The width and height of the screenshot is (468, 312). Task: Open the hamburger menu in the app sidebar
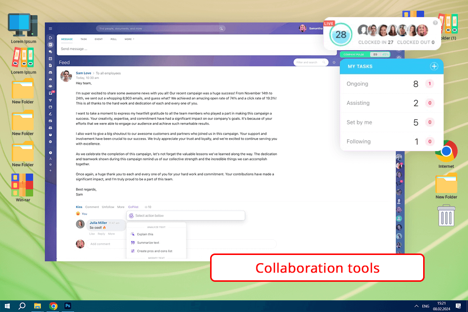[x=50, y=29]
